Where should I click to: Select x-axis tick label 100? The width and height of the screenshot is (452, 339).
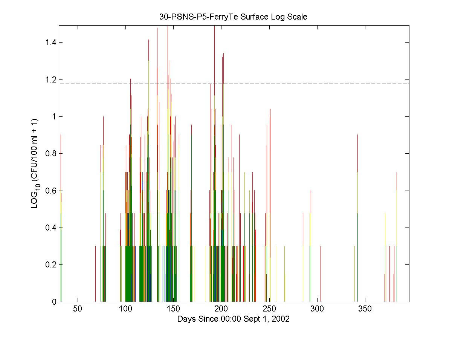pyautogui.click(x=125, y=309)
